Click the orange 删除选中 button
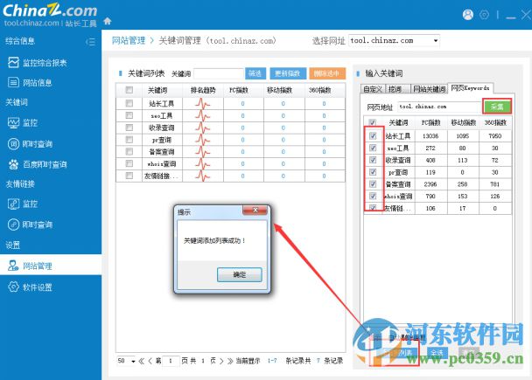Image resolution: width=532 pixels, height=380 pixels. click(327, 73)
